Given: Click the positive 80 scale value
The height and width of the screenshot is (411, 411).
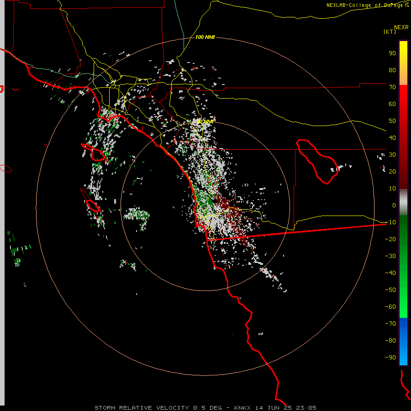Looking at the screenshot, I should (x=392, y=70).
